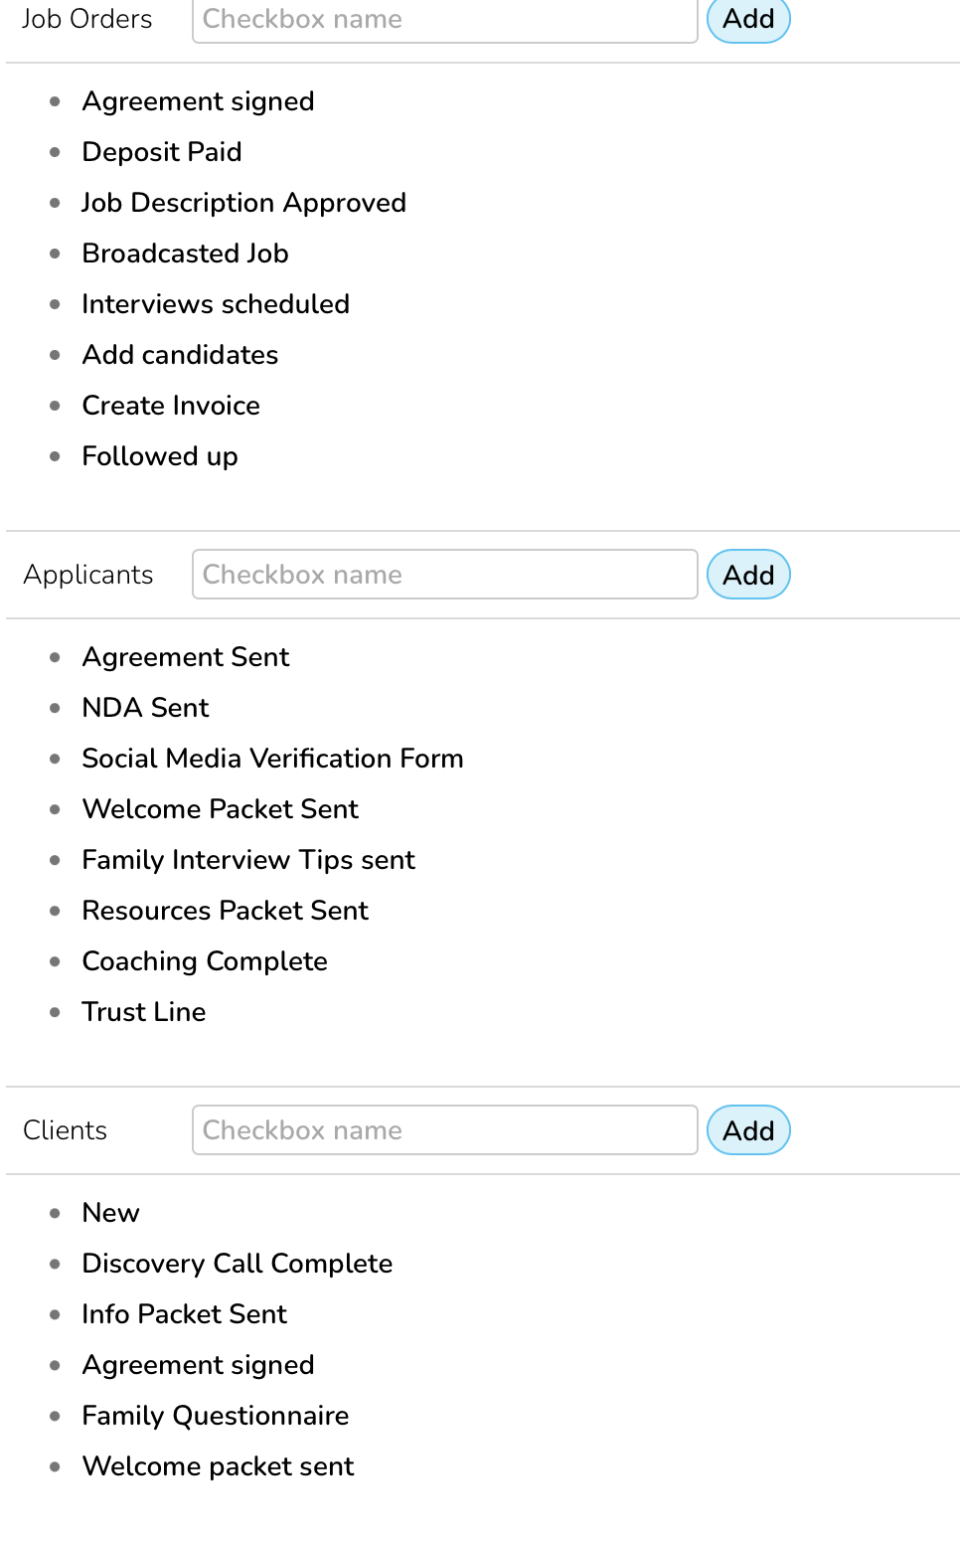The width and height of the screenshot is (960, 1541).
Task: Focus Applicants checkbox name field
Action: point(444,575)
